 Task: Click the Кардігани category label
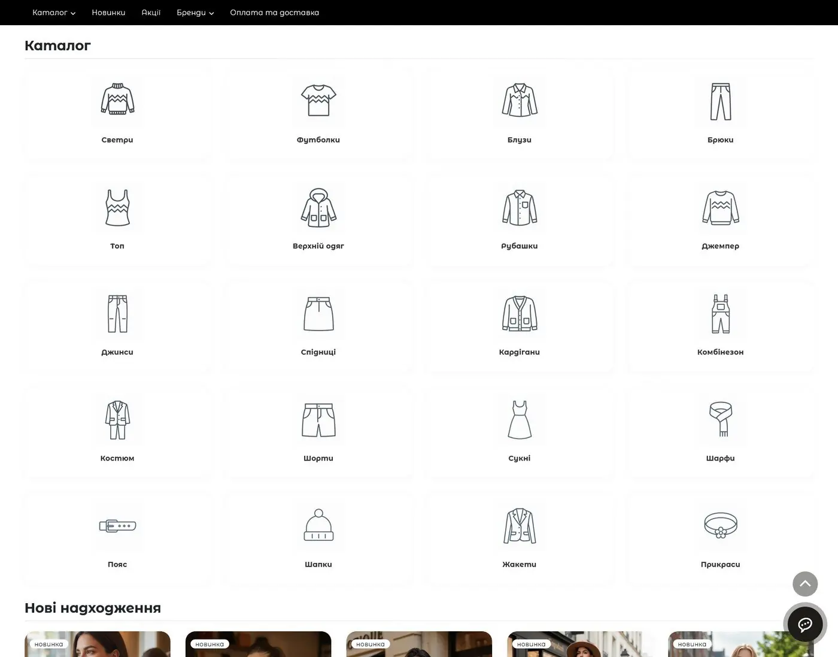pos(520,352)
